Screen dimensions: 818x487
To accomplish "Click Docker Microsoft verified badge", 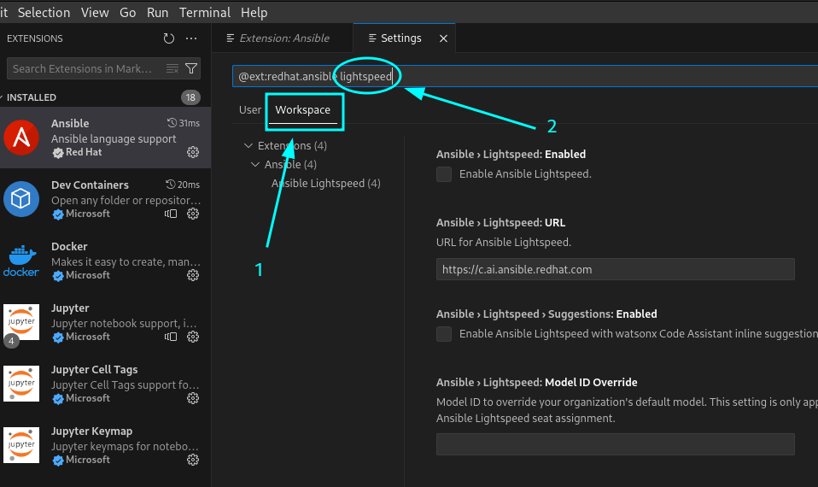I will click(x=58, y=276).
